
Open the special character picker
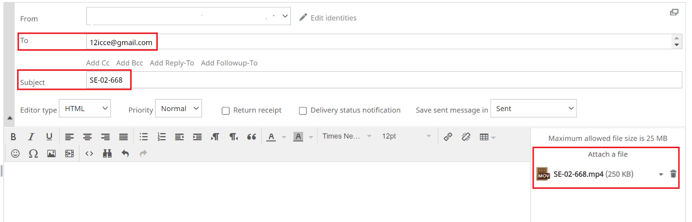coord(33,154)
